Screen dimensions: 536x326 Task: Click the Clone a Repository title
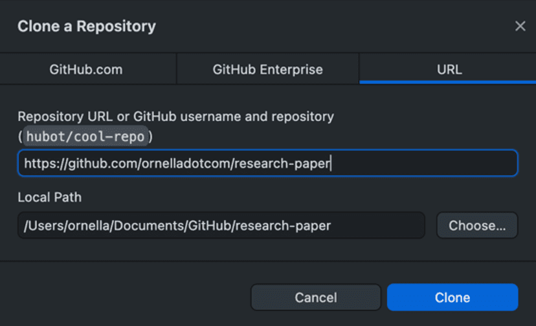87,27
